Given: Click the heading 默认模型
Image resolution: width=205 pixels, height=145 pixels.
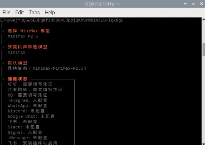Looking at the screenshot, I should point(17,63).
